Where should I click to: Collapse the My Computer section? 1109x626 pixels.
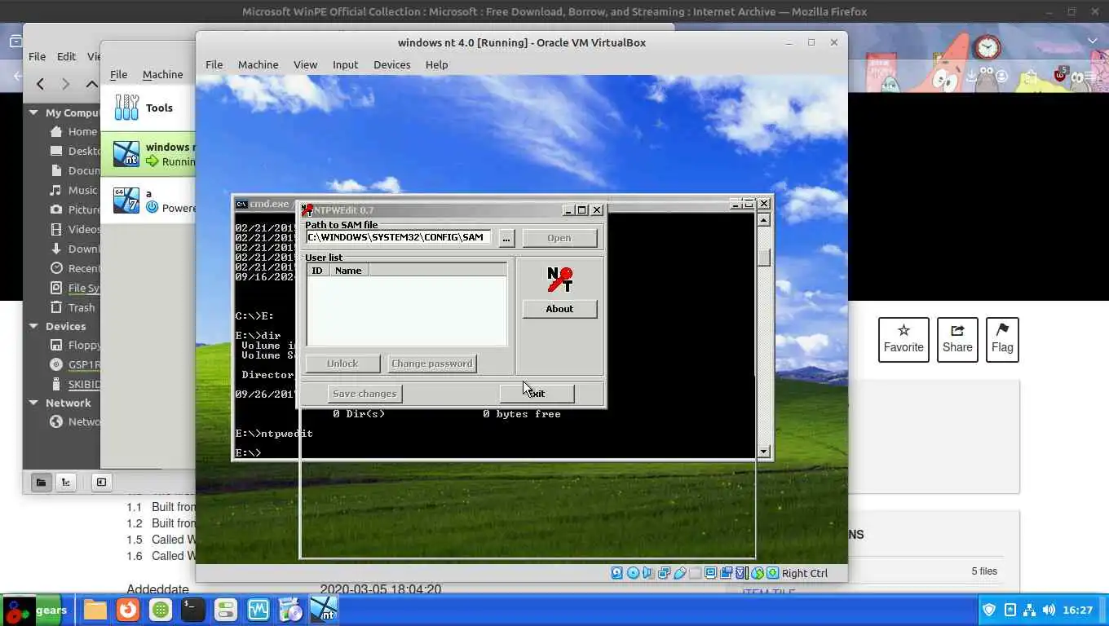click(x=33, y=112)
